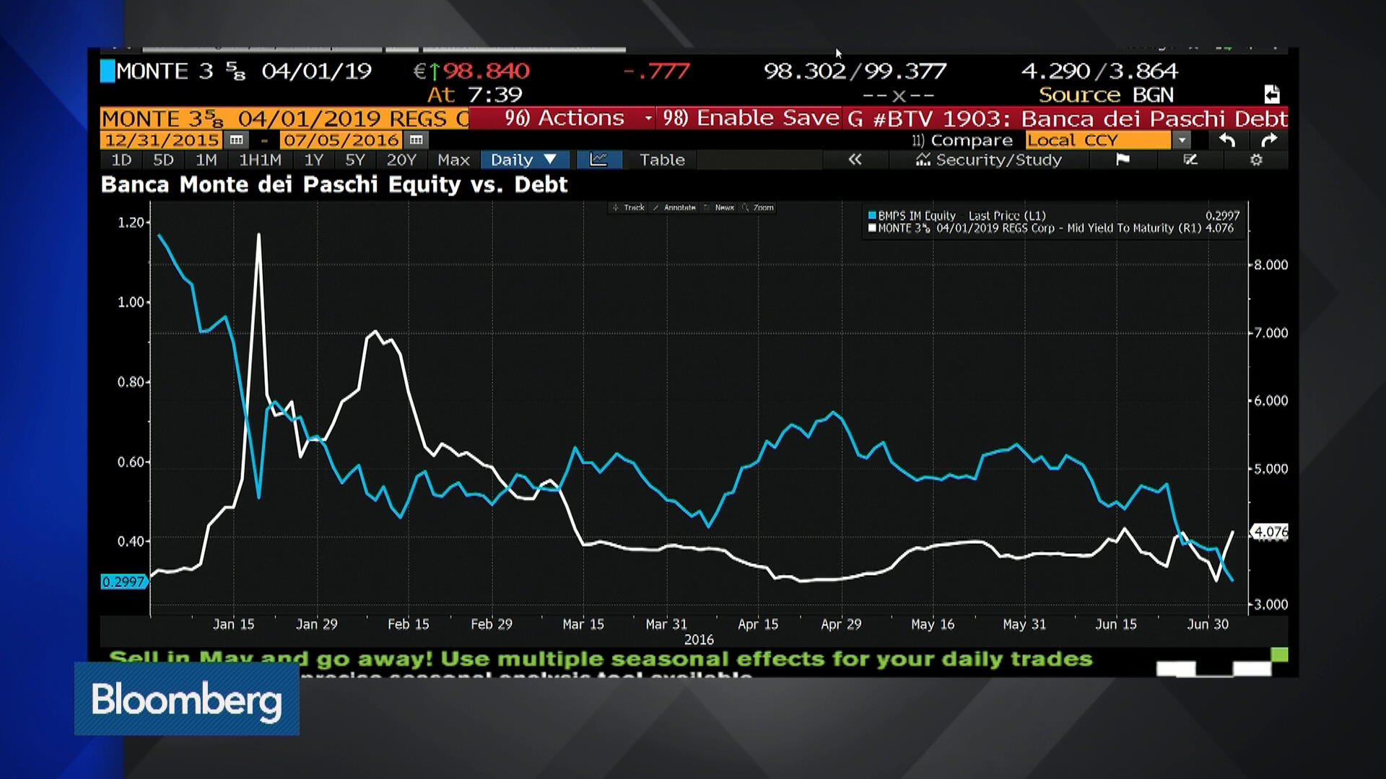Click BMPS IM Equity Last Price legend entry
This screenshot has height=779, width=1386.
[1054, 216]
